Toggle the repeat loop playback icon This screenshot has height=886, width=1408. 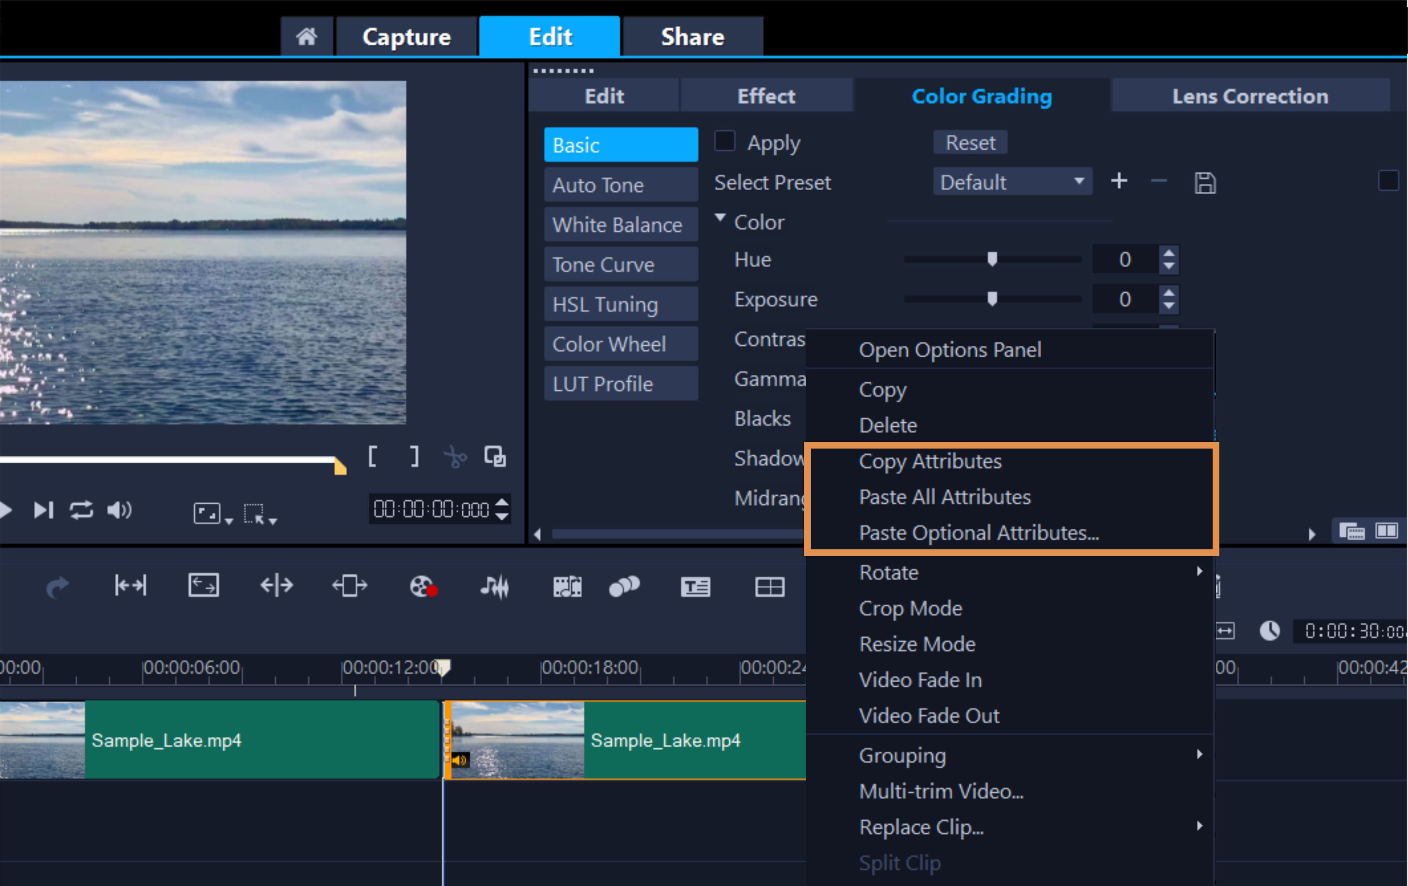[x=81, y=510]
